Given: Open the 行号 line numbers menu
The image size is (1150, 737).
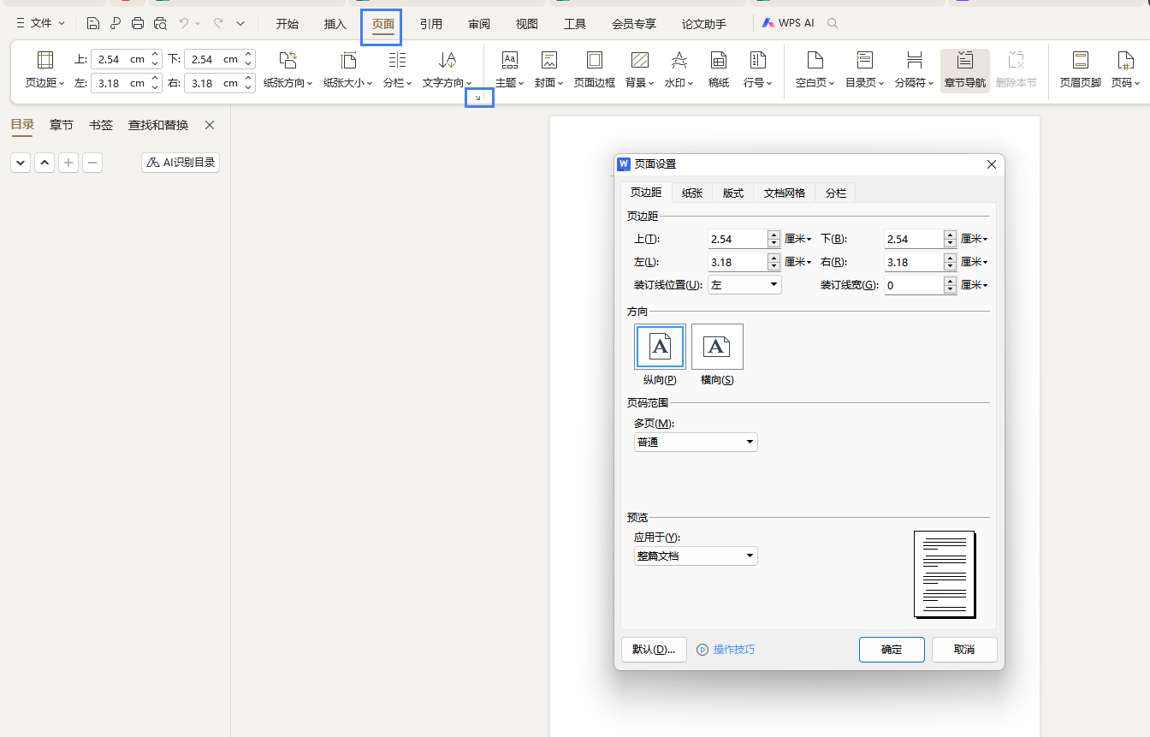Looking at the screenshot, I should point(758,69).
